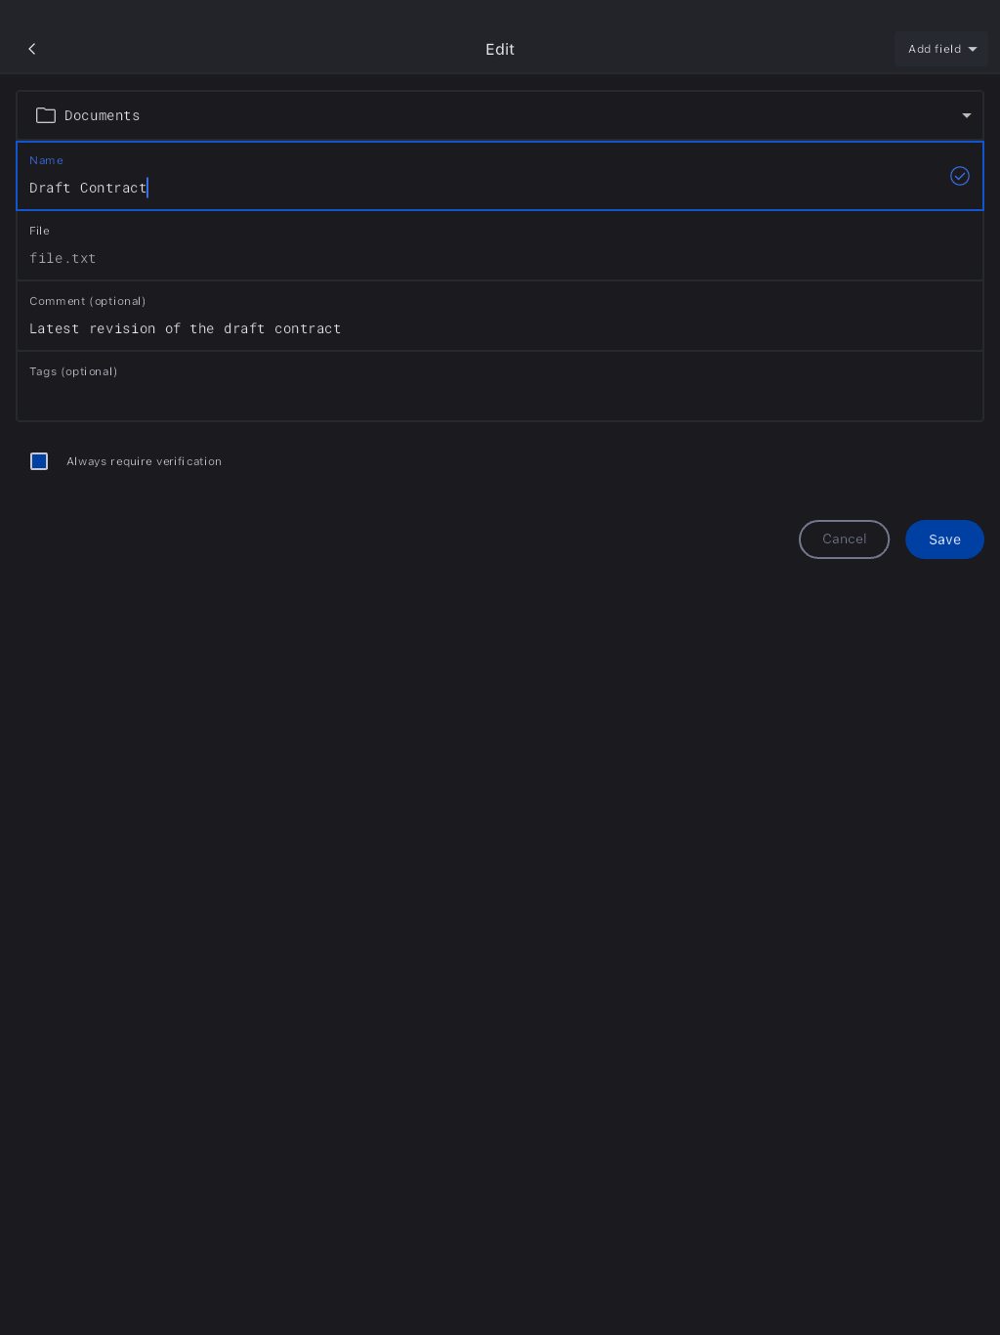Image resolution: width=1000 pixels, height=1335 pixels.
Task: Expand the Documents folder selector arrow
Action: pos(966,115)
